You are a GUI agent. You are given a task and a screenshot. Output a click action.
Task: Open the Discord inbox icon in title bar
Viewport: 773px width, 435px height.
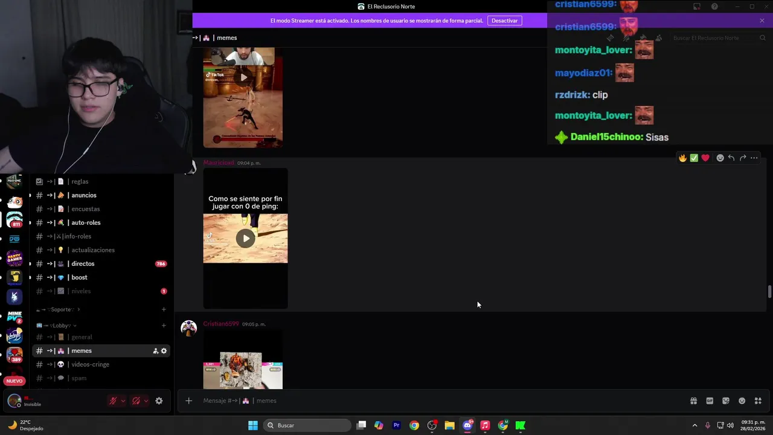pyautogui.click(x=696, y=7)
